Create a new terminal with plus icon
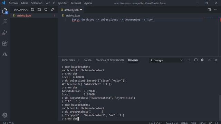This screenshot has height=124, width=221. tap(189, 60)
